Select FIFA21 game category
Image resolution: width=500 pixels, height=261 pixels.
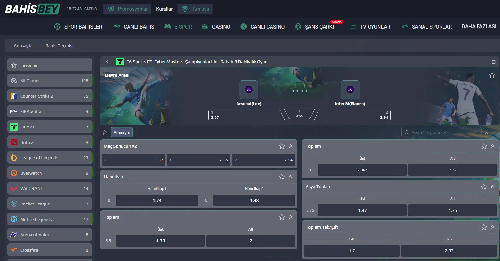50,126
